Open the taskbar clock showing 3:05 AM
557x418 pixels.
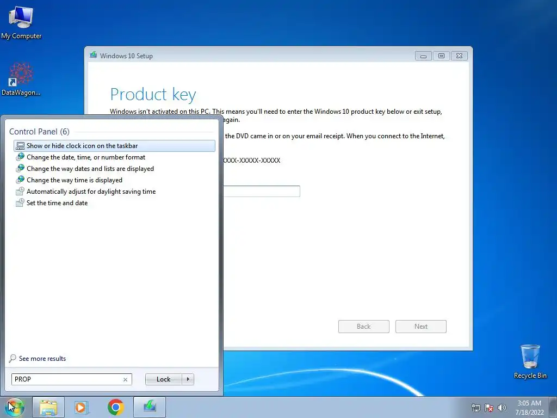529,408
